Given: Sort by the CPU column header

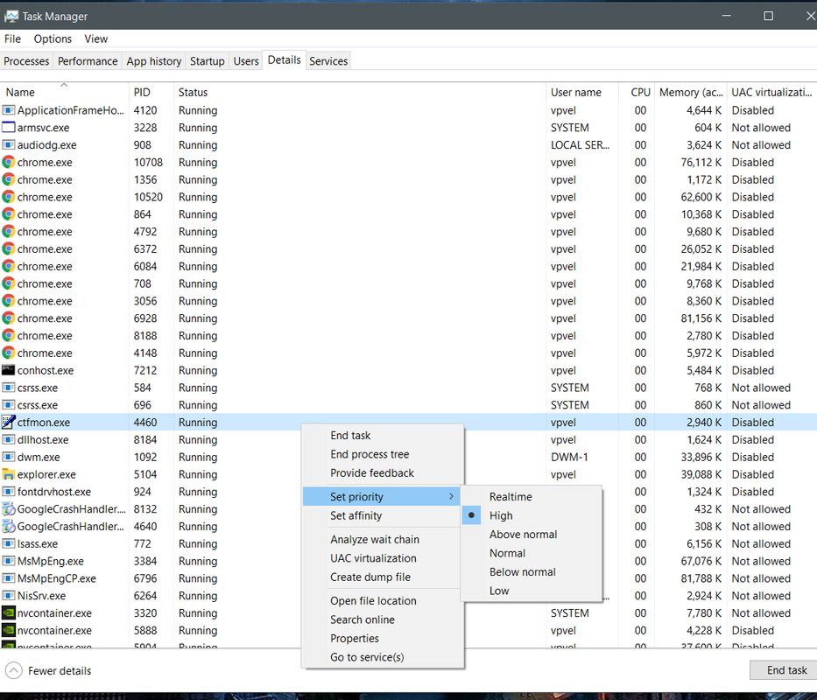Looking at the screenshot, I should tap(637, 92).
